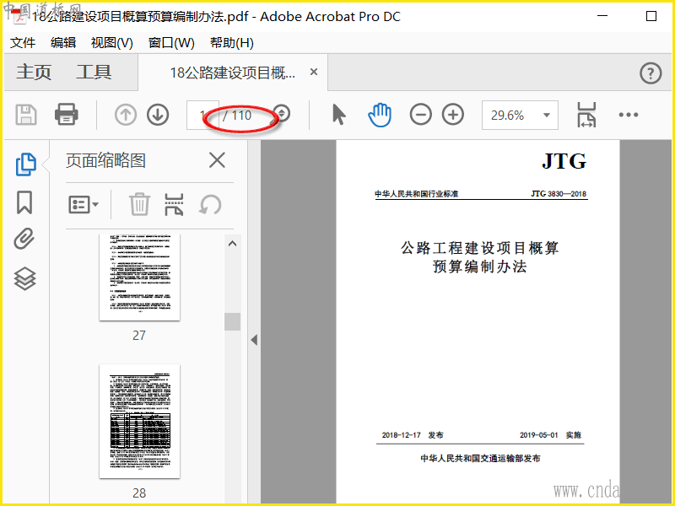This screenshot has height=506, width=675.
Task: Delete pages with the trash icon
Action: (x=139, y=204)
